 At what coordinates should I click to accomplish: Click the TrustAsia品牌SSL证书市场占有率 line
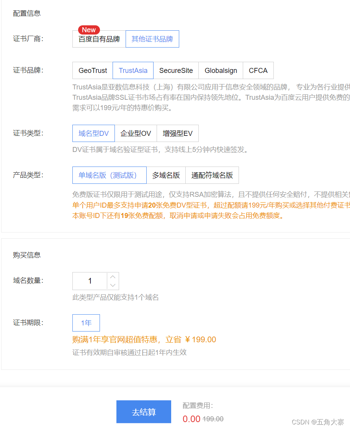click(211, 97)
